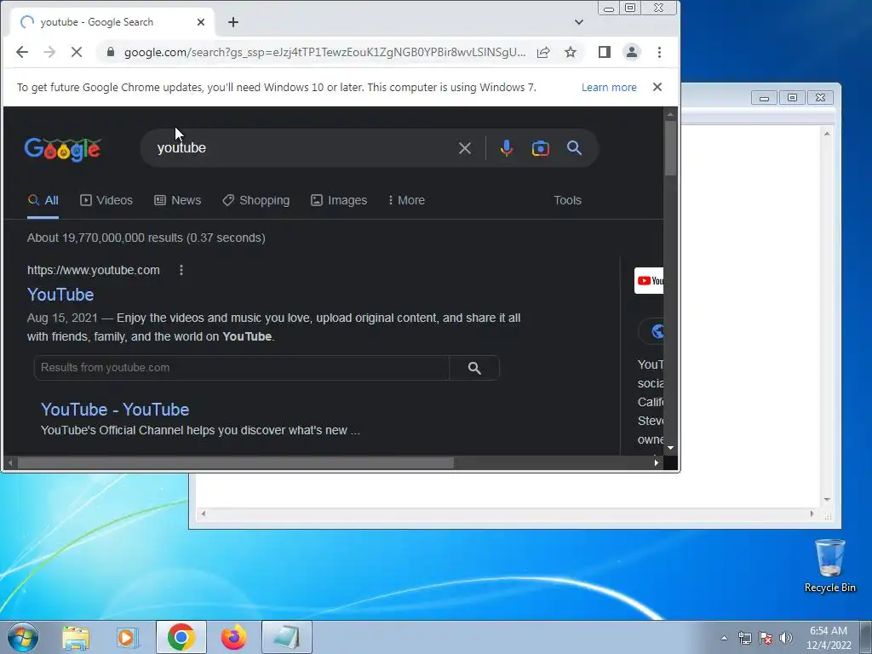Screen dimensions: 872x654
Task: Open the Learn more link
Action: pos(609,88)
